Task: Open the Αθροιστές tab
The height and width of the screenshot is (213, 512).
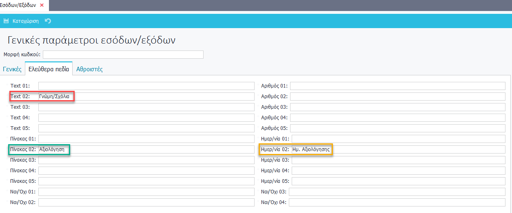Action: point(89,69)
